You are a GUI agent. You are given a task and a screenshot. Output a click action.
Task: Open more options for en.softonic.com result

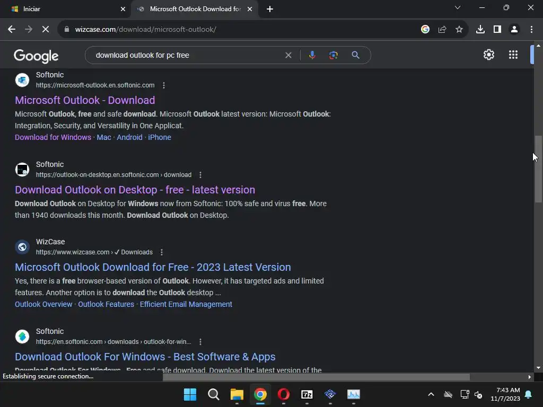point(200,342)
